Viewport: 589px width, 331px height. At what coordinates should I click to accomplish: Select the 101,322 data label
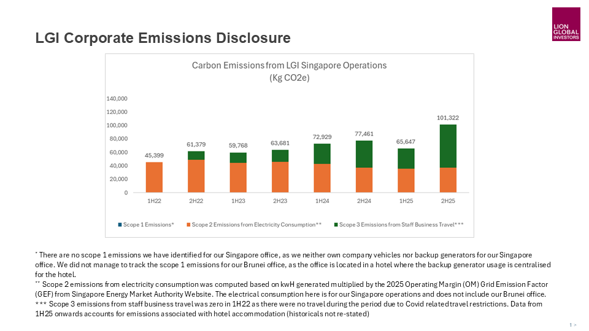coord(448,118)
